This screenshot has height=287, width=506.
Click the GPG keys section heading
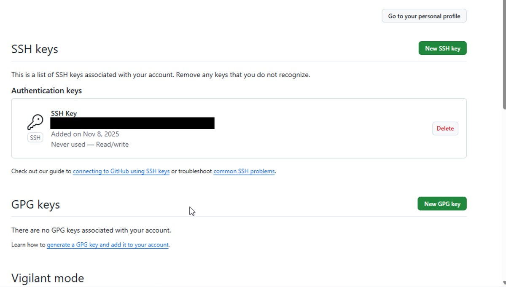[35, 204]
